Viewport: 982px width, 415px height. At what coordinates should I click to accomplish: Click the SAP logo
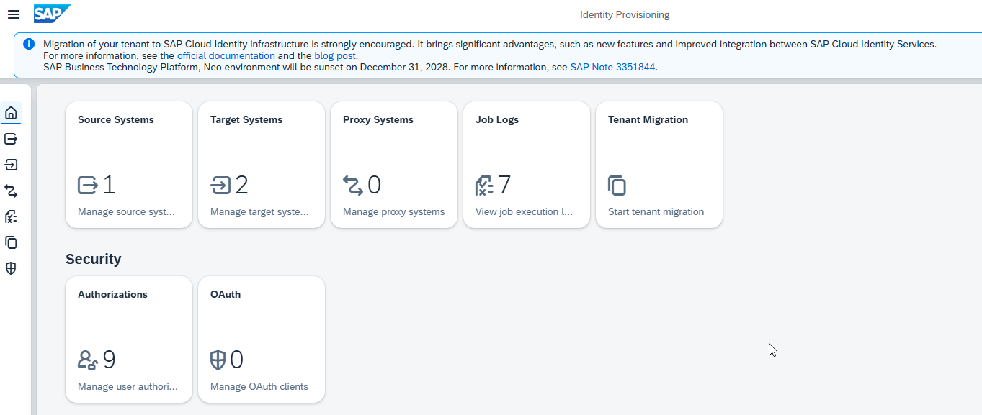(x=52, y=14)
